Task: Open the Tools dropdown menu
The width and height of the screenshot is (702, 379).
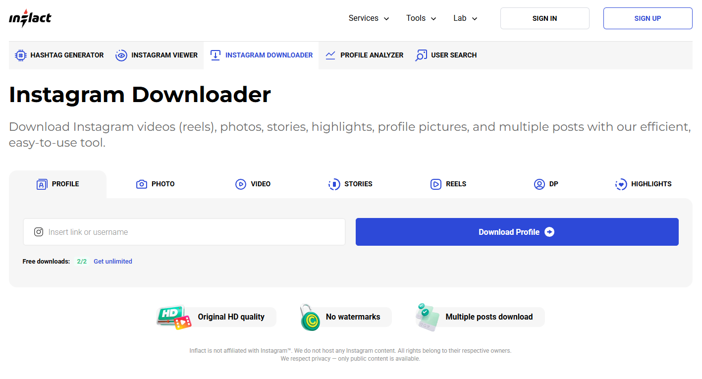Action: point(421,18)
